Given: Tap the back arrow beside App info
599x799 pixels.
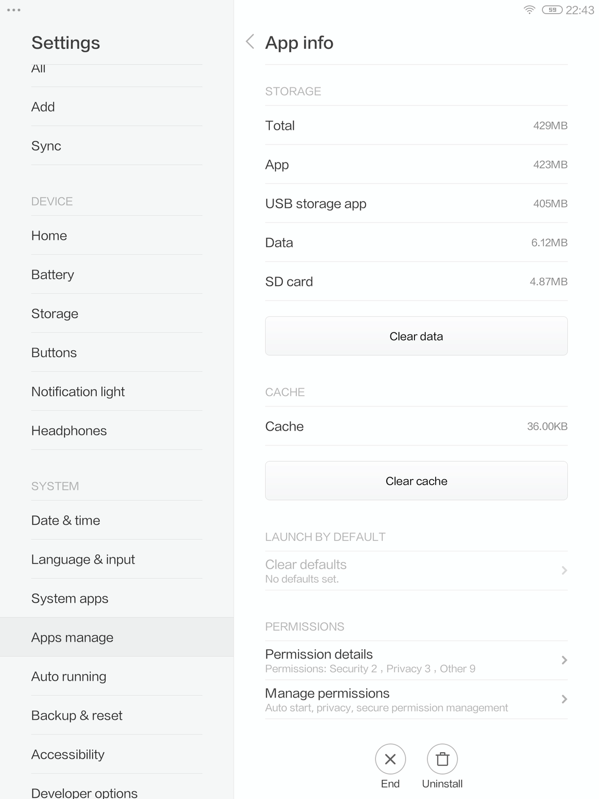Looking at the screenshot, I should 250,42.
